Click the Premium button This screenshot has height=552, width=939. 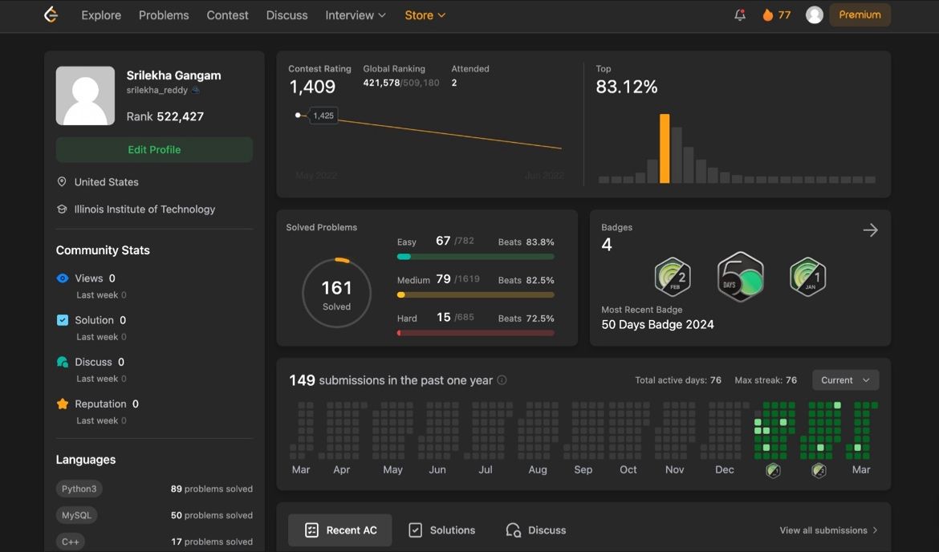coord(860,15)
